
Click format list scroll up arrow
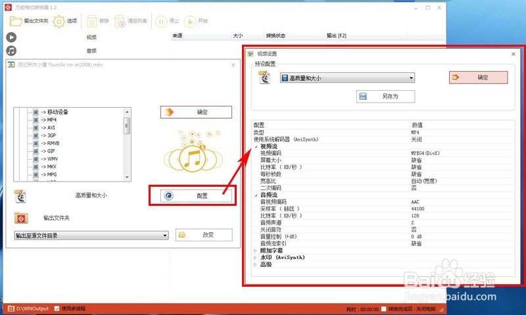tap(127, 112)
